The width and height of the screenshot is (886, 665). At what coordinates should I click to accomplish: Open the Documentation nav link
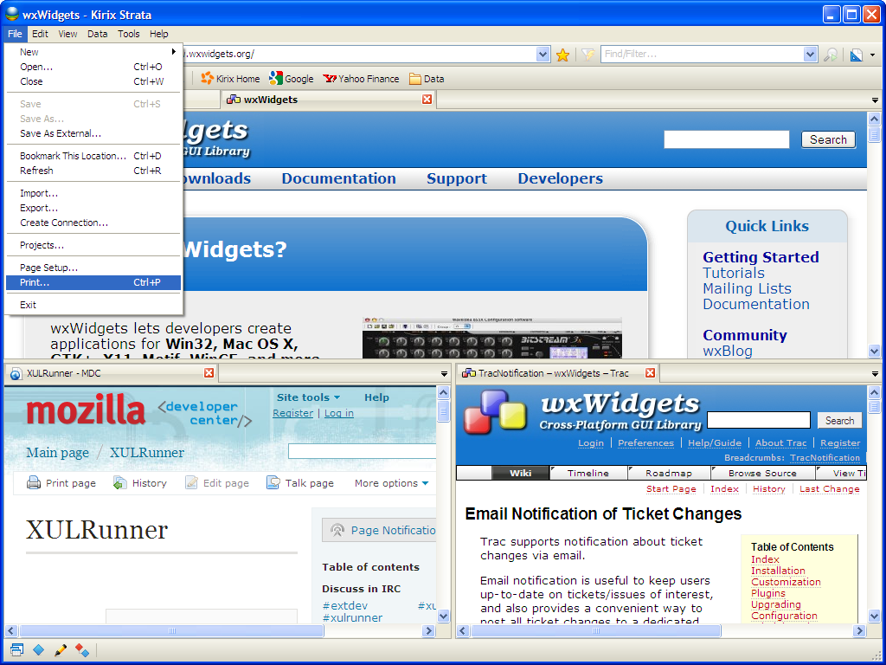pyautogui.click(x=338, y=178)
